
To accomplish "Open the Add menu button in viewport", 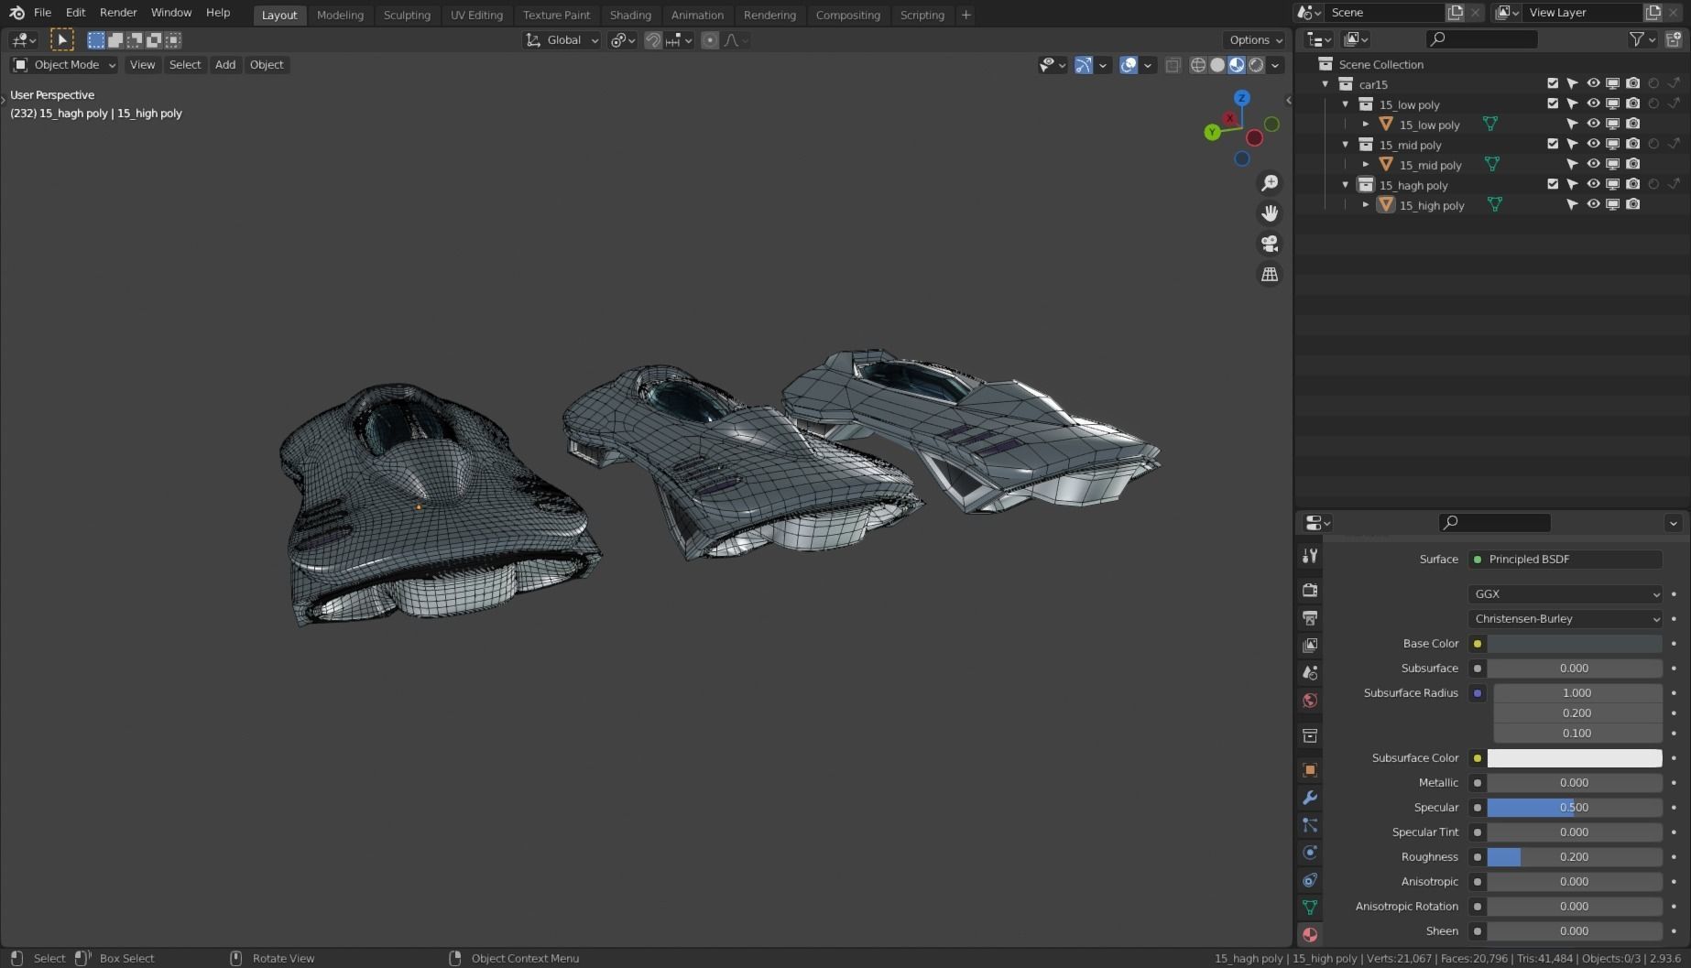I will click(x=225, y=65).
